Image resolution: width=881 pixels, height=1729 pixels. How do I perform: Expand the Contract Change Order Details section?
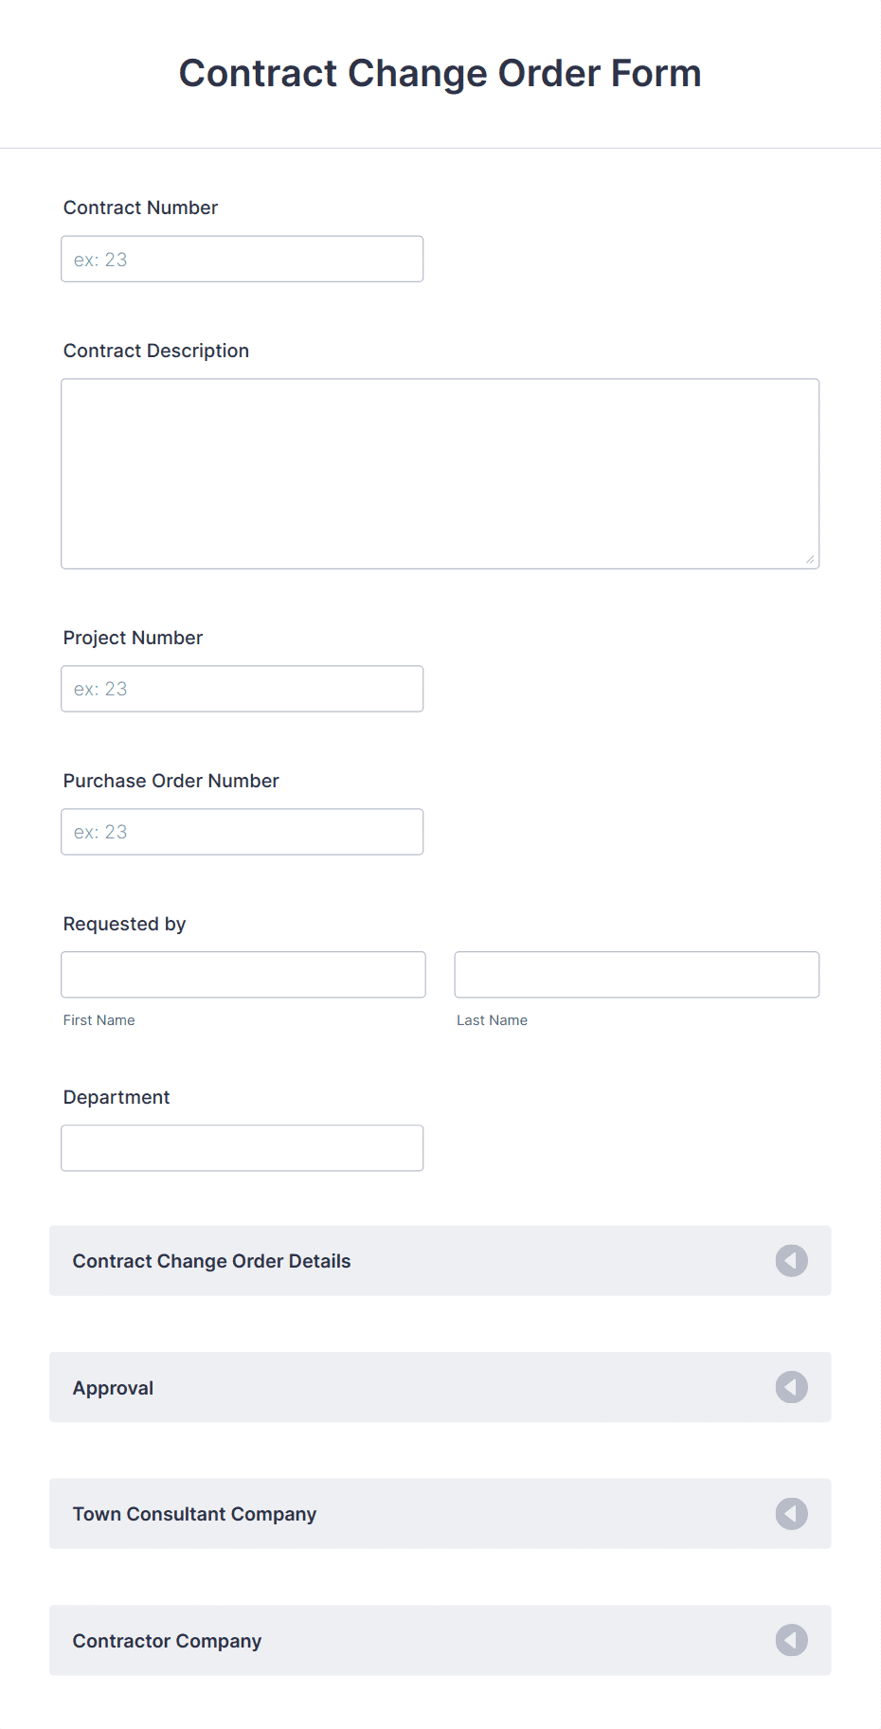pos(440,1261)
